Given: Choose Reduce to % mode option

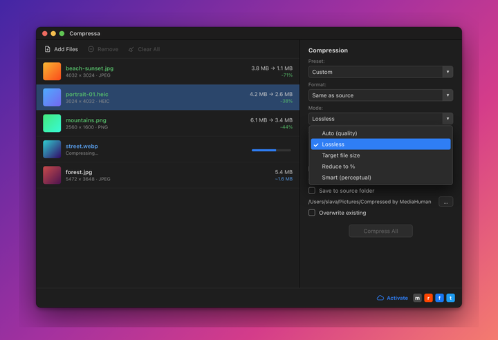Looking at the screenshot, I should (x=380, y=167).
